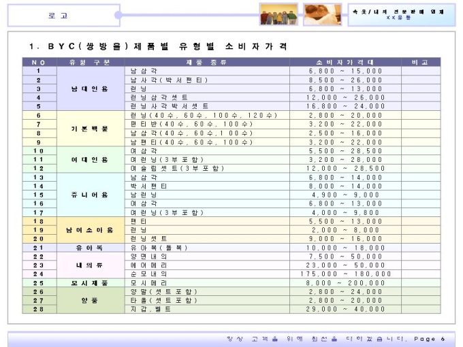
Task: Select the '쥬니어용' category cell
Action: click(x=91, y=195)
